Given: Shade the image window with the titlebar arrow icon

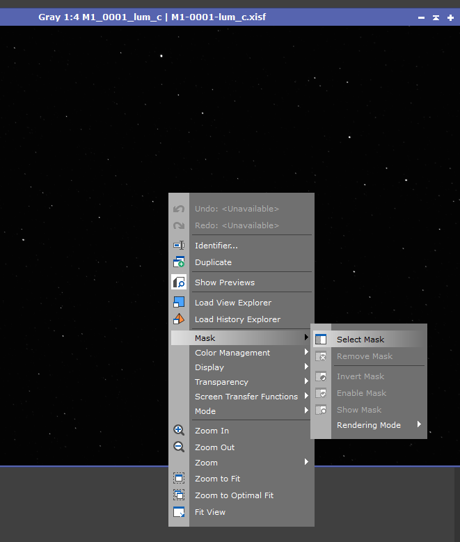Looking at the screenshot, I should [436, 17].
